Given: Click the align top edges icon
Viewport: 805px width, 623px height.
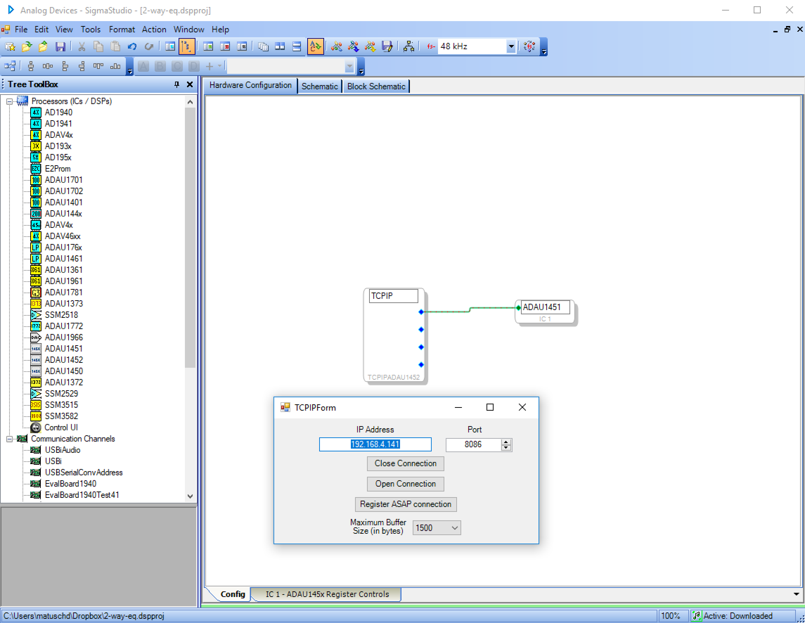Looking at the screenshot, I should 98,66.
